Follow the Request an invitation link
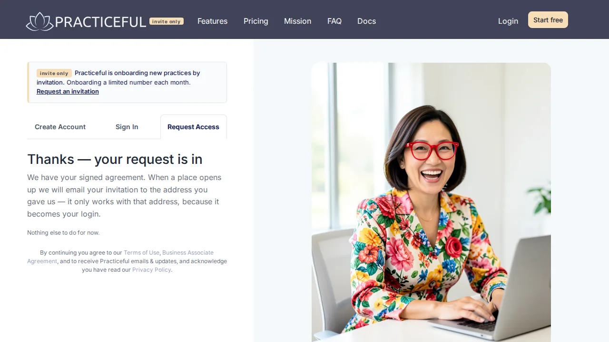 click(68, 91)
